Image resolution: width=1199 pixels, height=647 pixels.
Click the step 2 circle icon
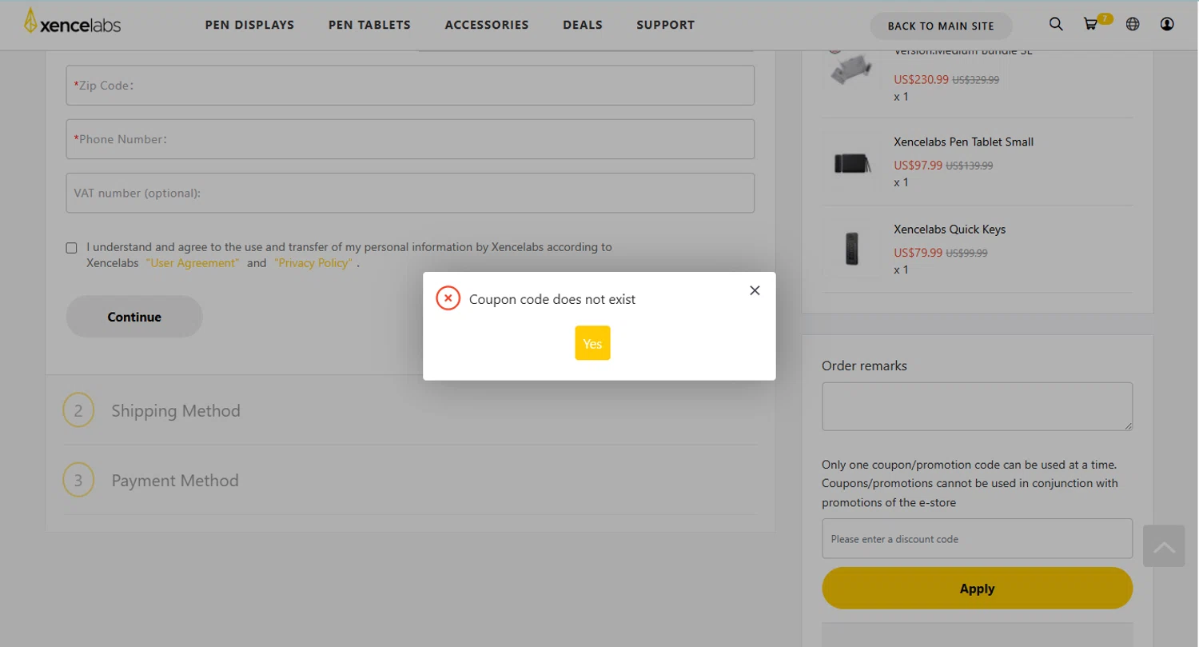click(x=78, y=411)
